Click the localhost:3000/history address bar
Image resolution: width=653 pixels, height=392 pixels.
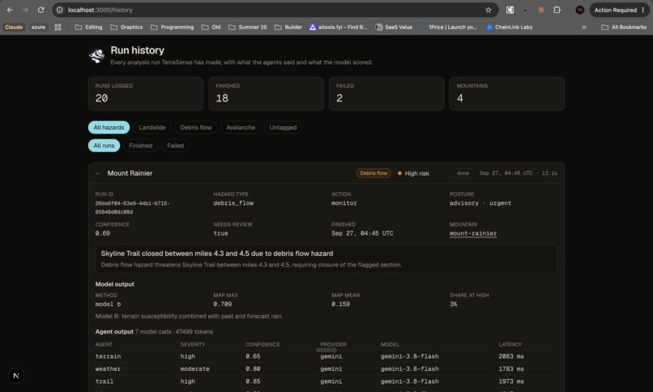pos(275,10)
